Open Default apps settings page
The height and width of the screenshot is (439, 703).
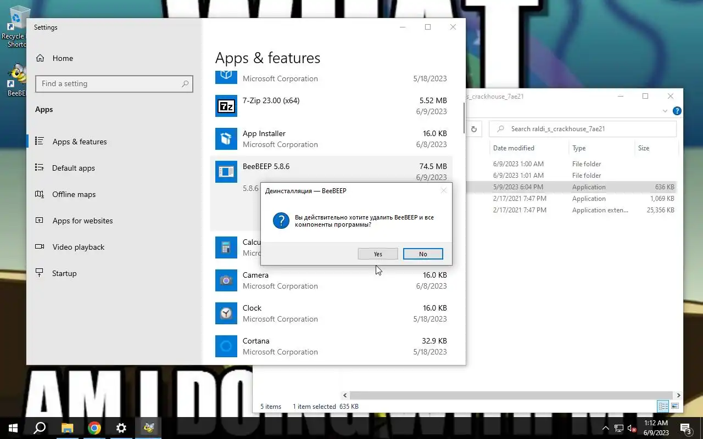tap(114, 168)
